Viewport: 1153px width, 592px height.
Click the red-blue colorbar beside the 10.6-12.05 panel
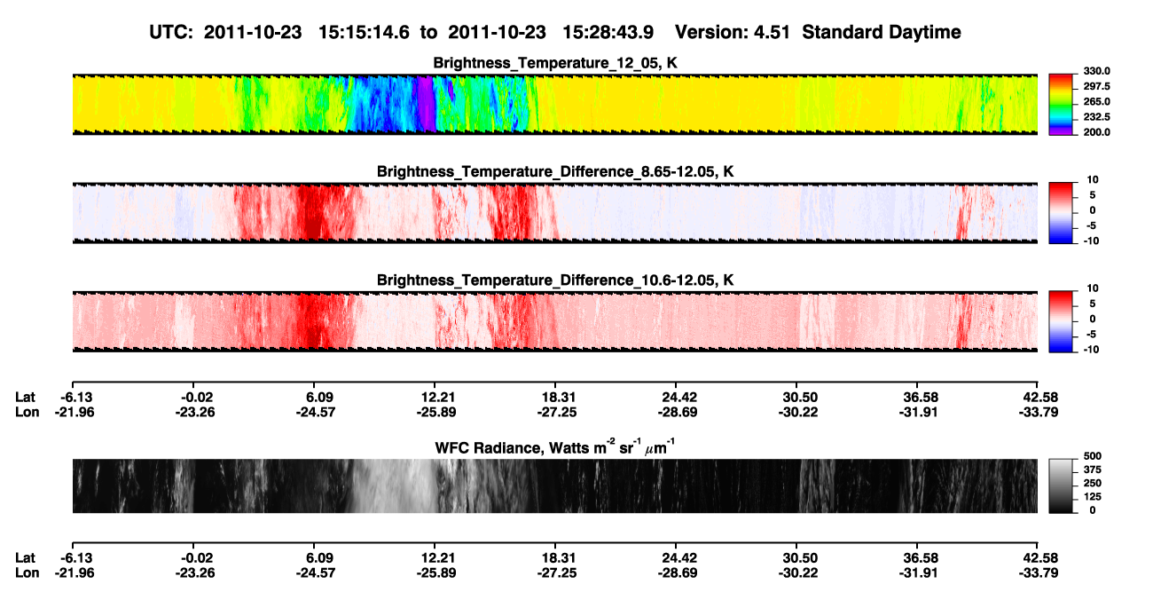click(1061, 320)
